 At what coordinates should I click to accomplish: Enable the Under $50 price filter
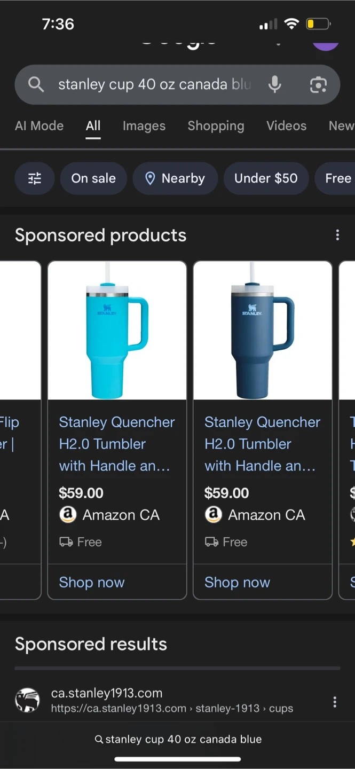point(266,178)
